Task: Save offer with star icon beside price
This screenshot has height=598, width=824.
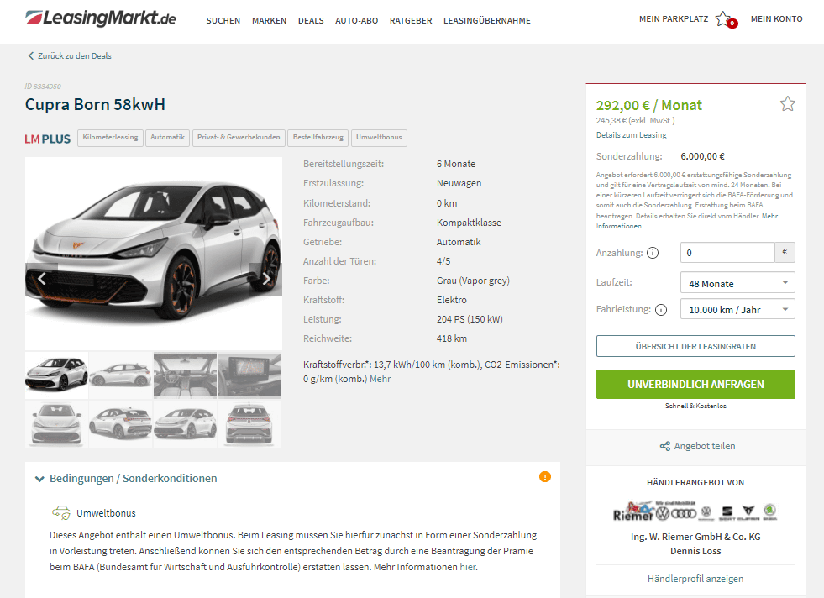Action: [x=787, y=104]
